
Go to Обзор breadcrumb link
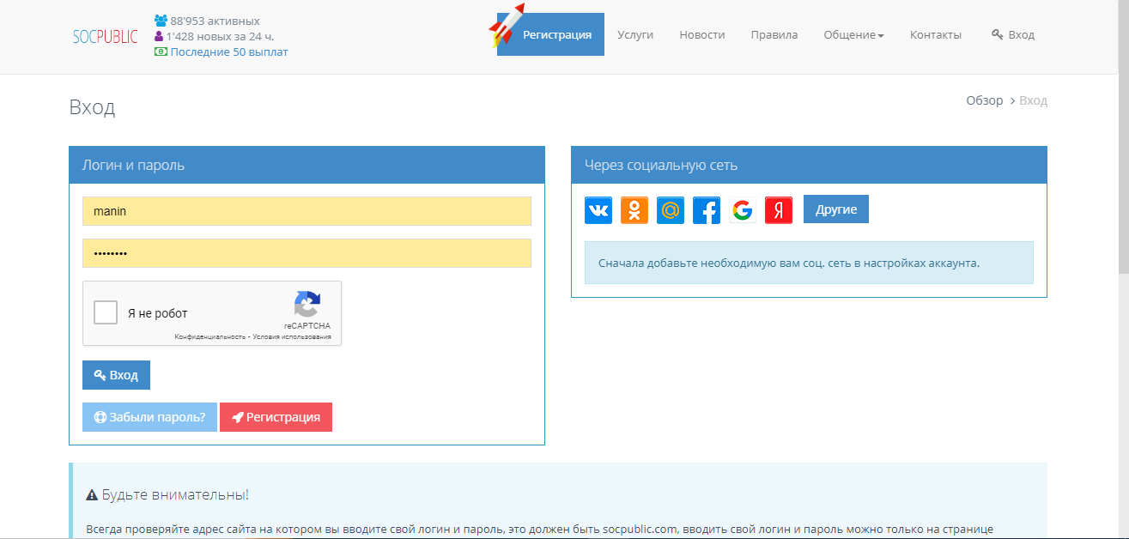click(984, 100)
